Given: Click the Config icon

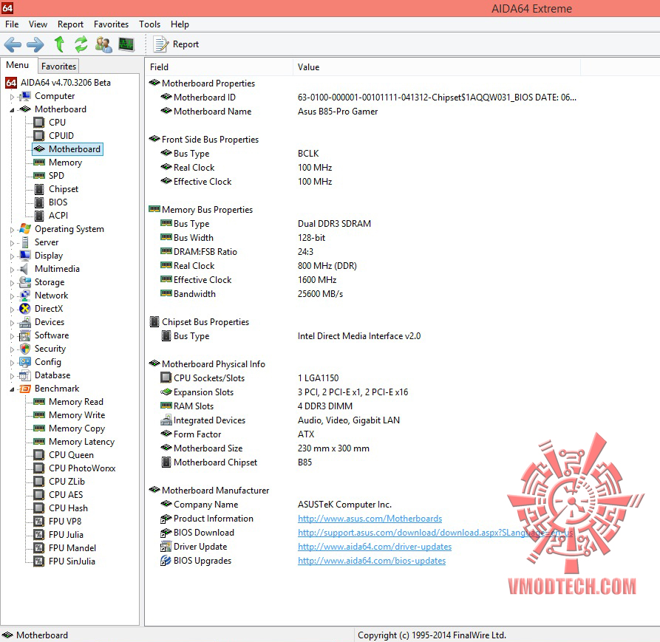Looking at the screenshot, I should click(x=25, y=362).
